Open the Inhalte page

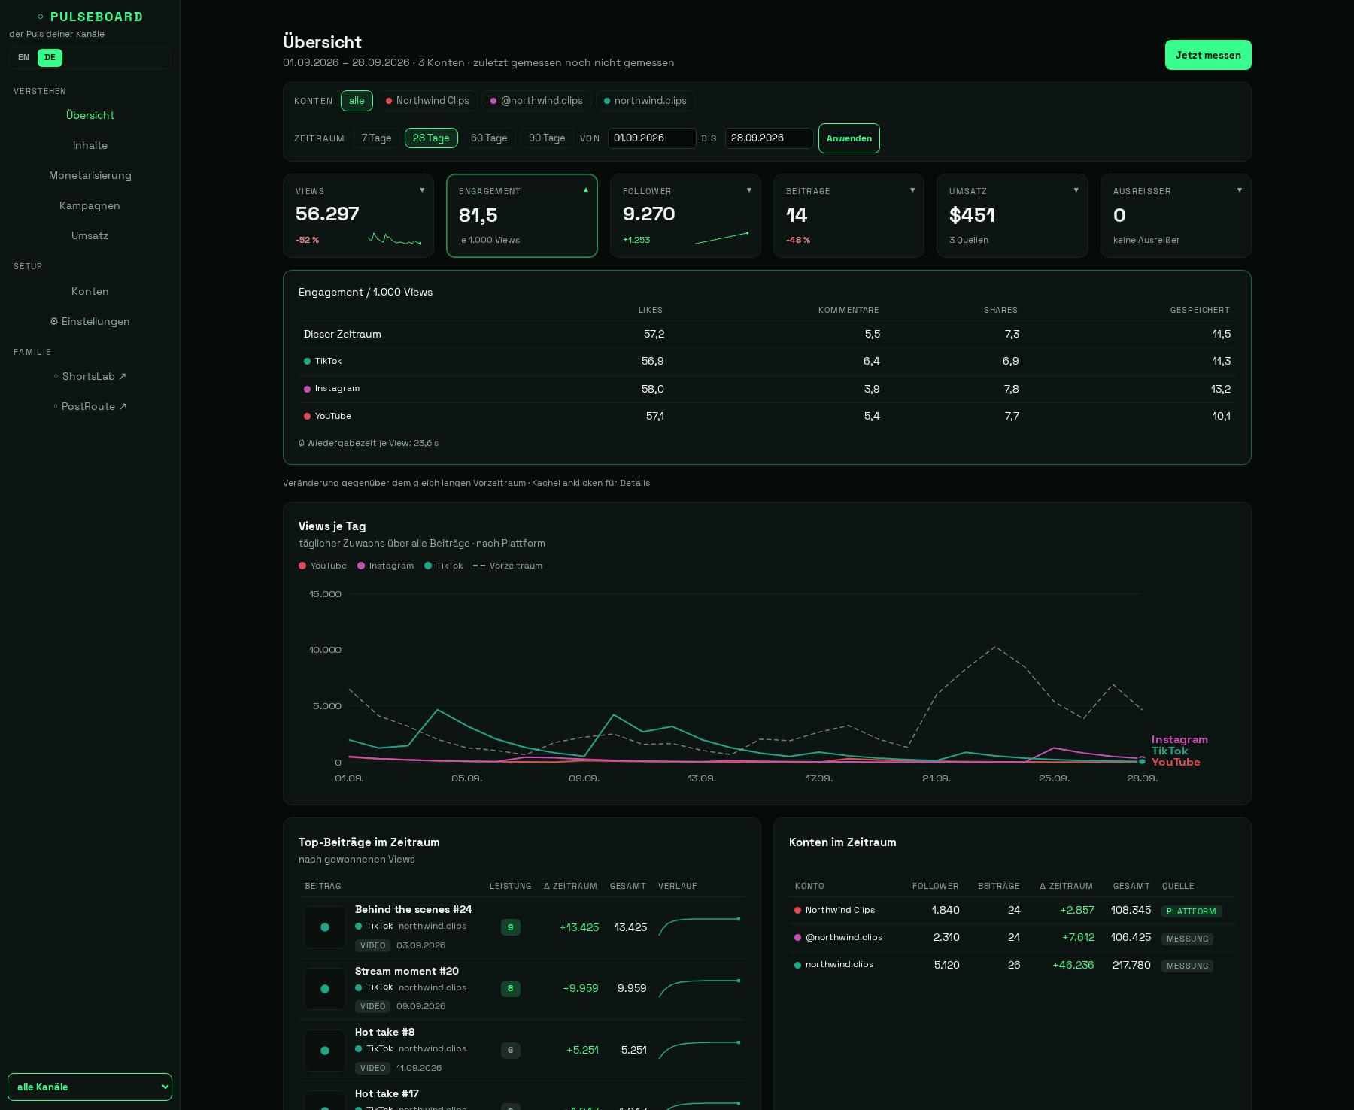tap(90, 145)
